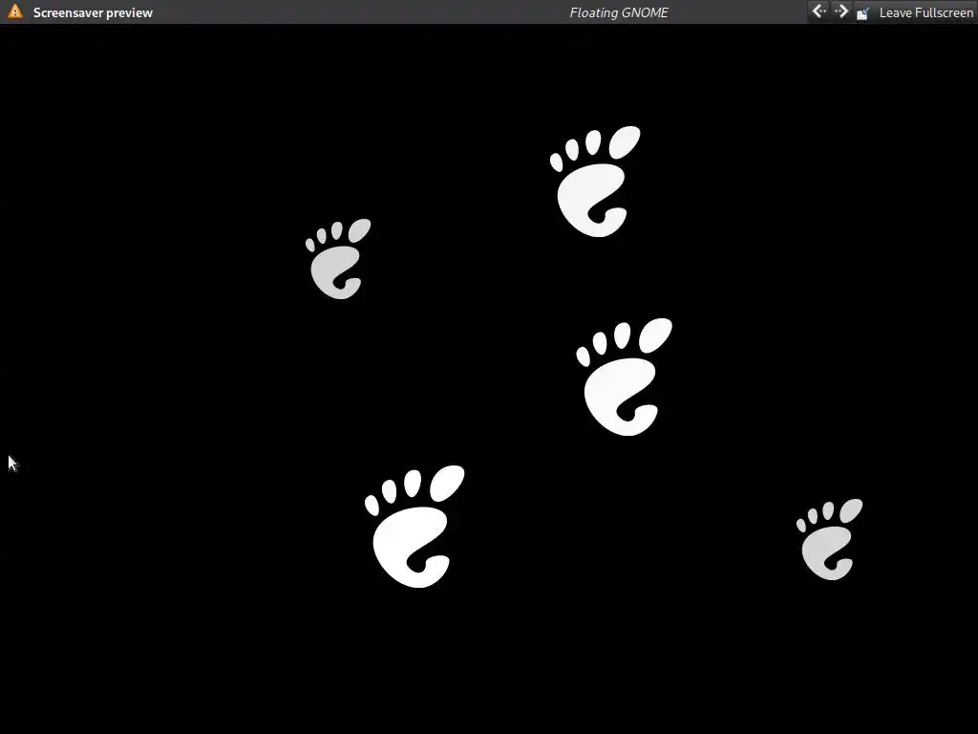Click the orange warning icon beside Screensaver preview

[15, 11]
